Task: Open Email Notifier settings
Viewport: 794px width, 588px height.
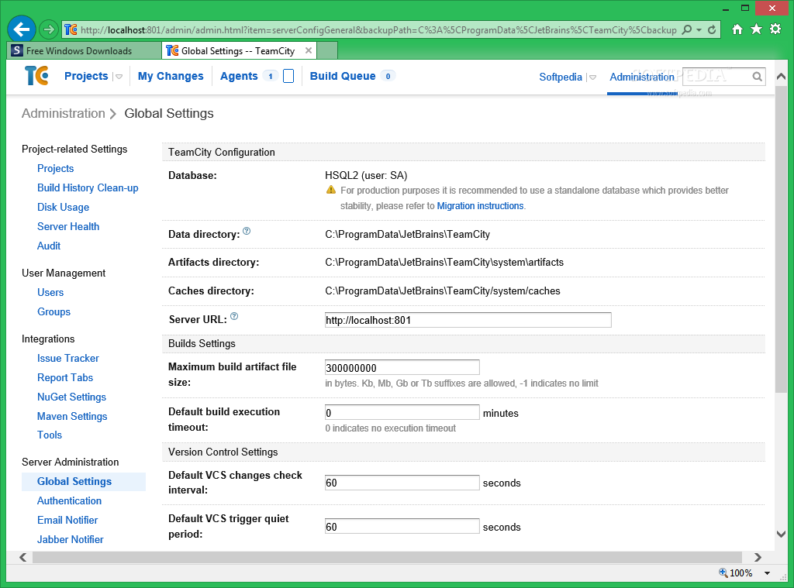Action: 67,520
